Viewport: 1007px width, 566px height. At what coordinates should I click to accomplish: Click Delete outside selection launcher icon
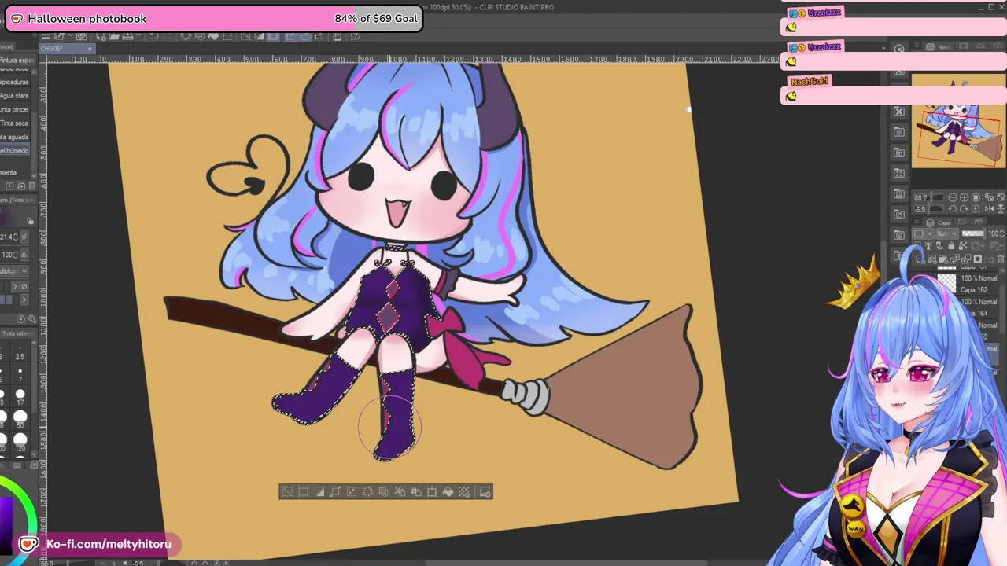[x=384, y=492]
